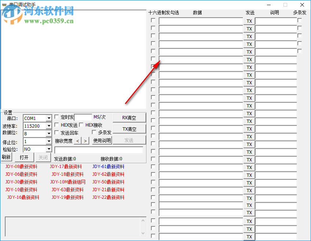
Task: Open the JDY-61最新资料 link
Action: point(108,167)
